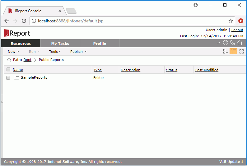Click the JReport logo

pyautogui.click(x=17, y=33)
